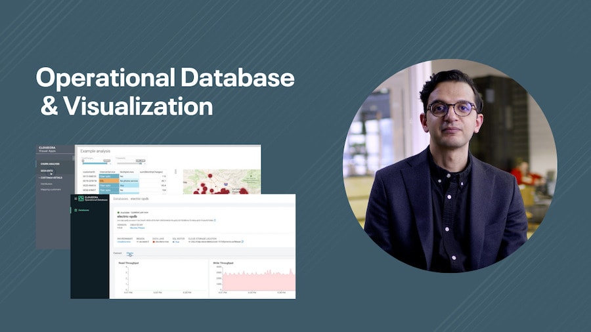Switch to the Charts tab
Screen dimensions: 591x332
coord(130,253)
